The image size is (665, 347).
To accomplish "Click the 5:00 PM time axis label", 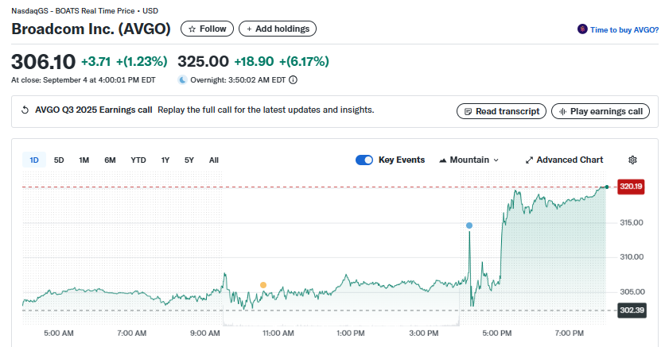I will click(x=496, y=334).
